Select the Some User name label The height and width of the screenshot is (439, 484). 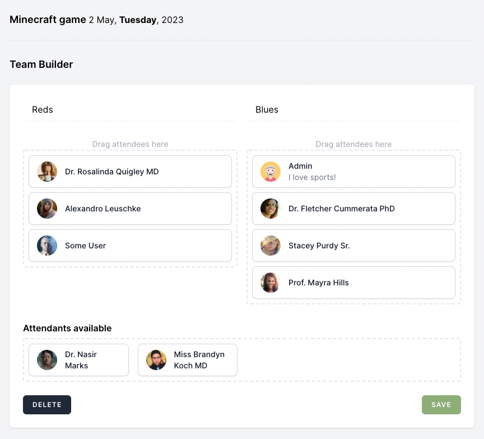(86, 246)
